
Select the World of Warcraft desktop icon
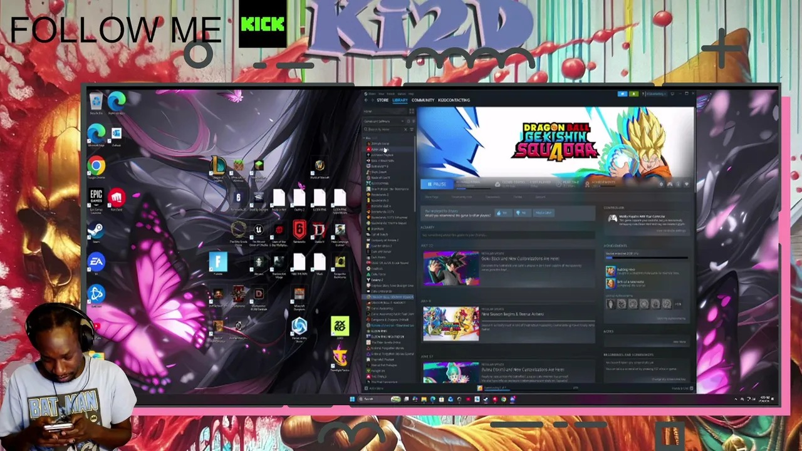tap(320, 167)
